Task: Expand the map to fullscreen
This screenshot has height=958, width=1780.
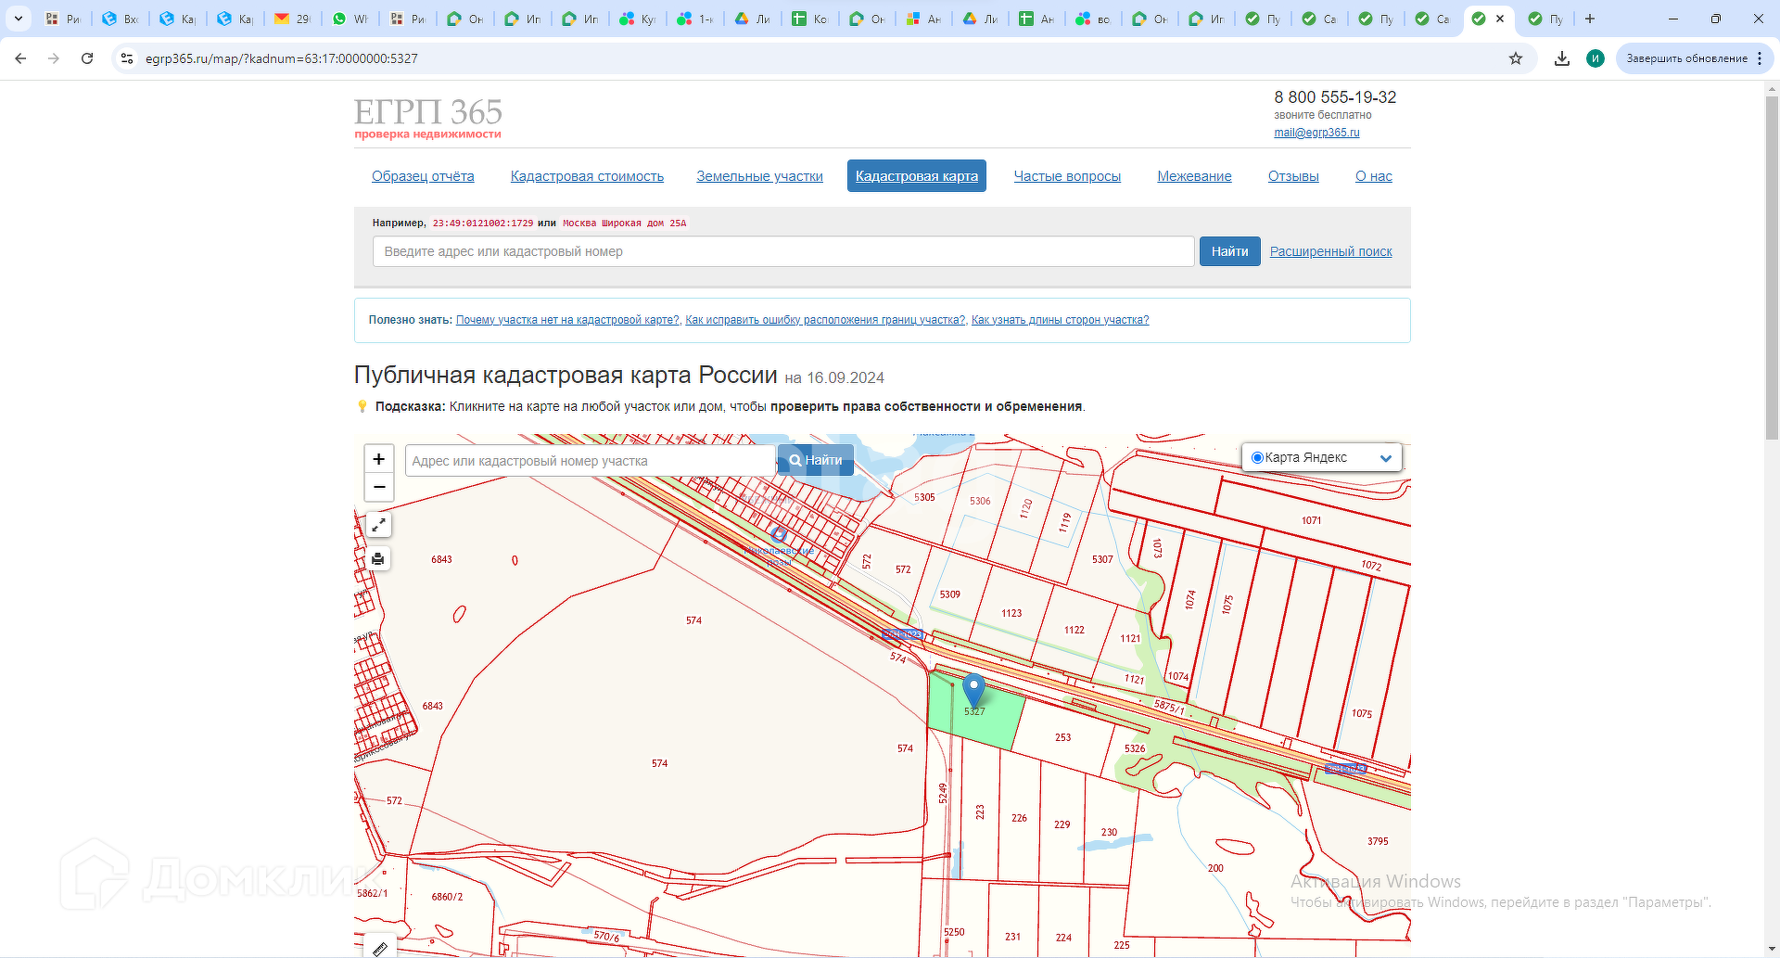Action: (x=378, y=525)
